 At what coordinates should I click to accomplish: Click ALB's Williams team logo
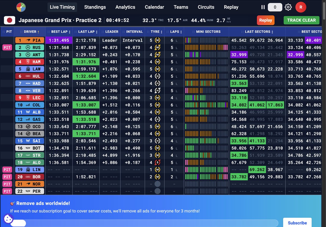pyautogui.click(x=27, y=112)
